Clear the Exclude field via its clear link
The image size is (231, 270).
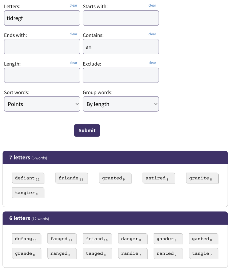point(152,63)
